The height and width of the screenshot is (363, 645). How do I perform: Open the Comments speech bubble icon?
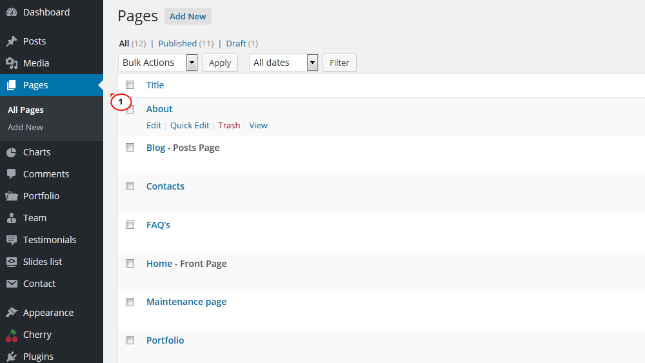[12, 174]
